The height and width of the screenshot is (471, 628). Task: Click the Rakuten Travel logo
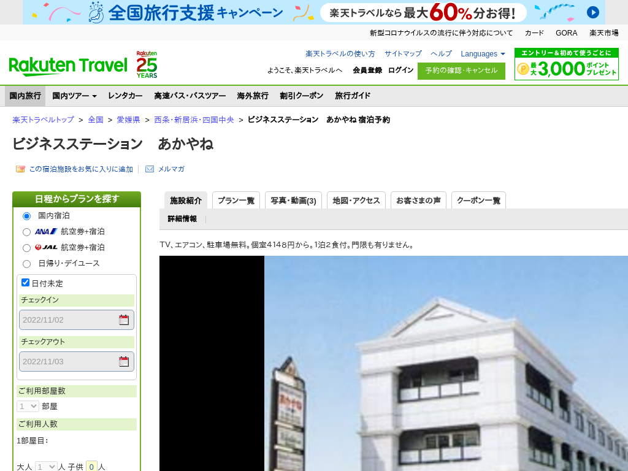pos(67,65)
